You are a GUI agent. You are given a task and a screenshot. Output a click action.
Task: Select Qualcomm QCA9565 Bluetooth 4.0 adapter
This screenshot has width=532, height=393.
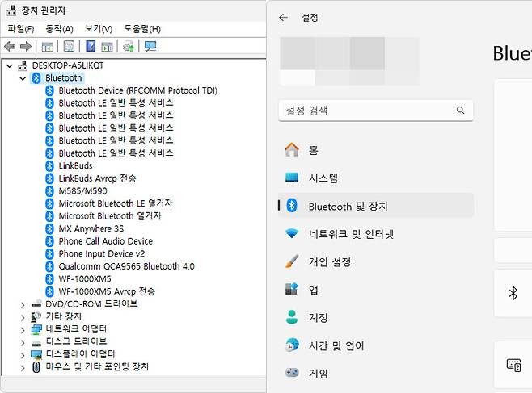tap(127, 266)
